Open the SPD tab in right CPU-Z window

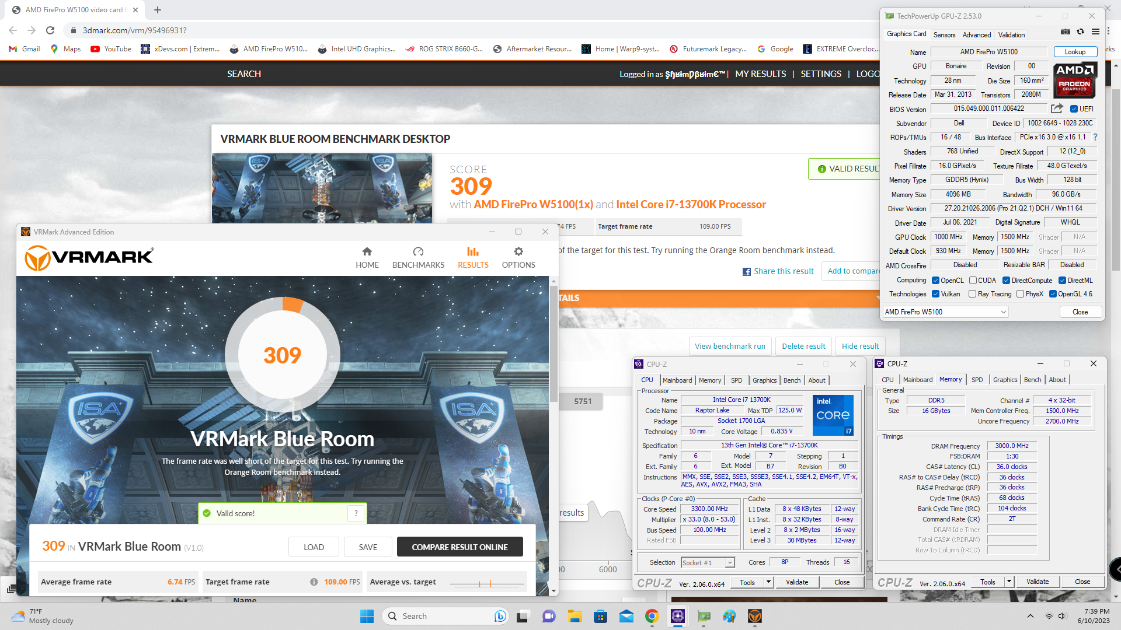coord(977,380)
